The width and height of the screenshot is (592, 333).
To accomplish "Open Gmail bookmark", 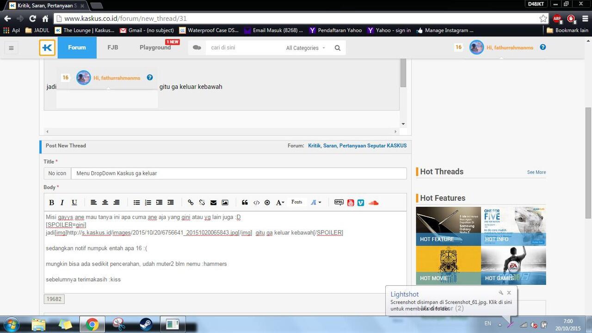I will pos(147,31).
